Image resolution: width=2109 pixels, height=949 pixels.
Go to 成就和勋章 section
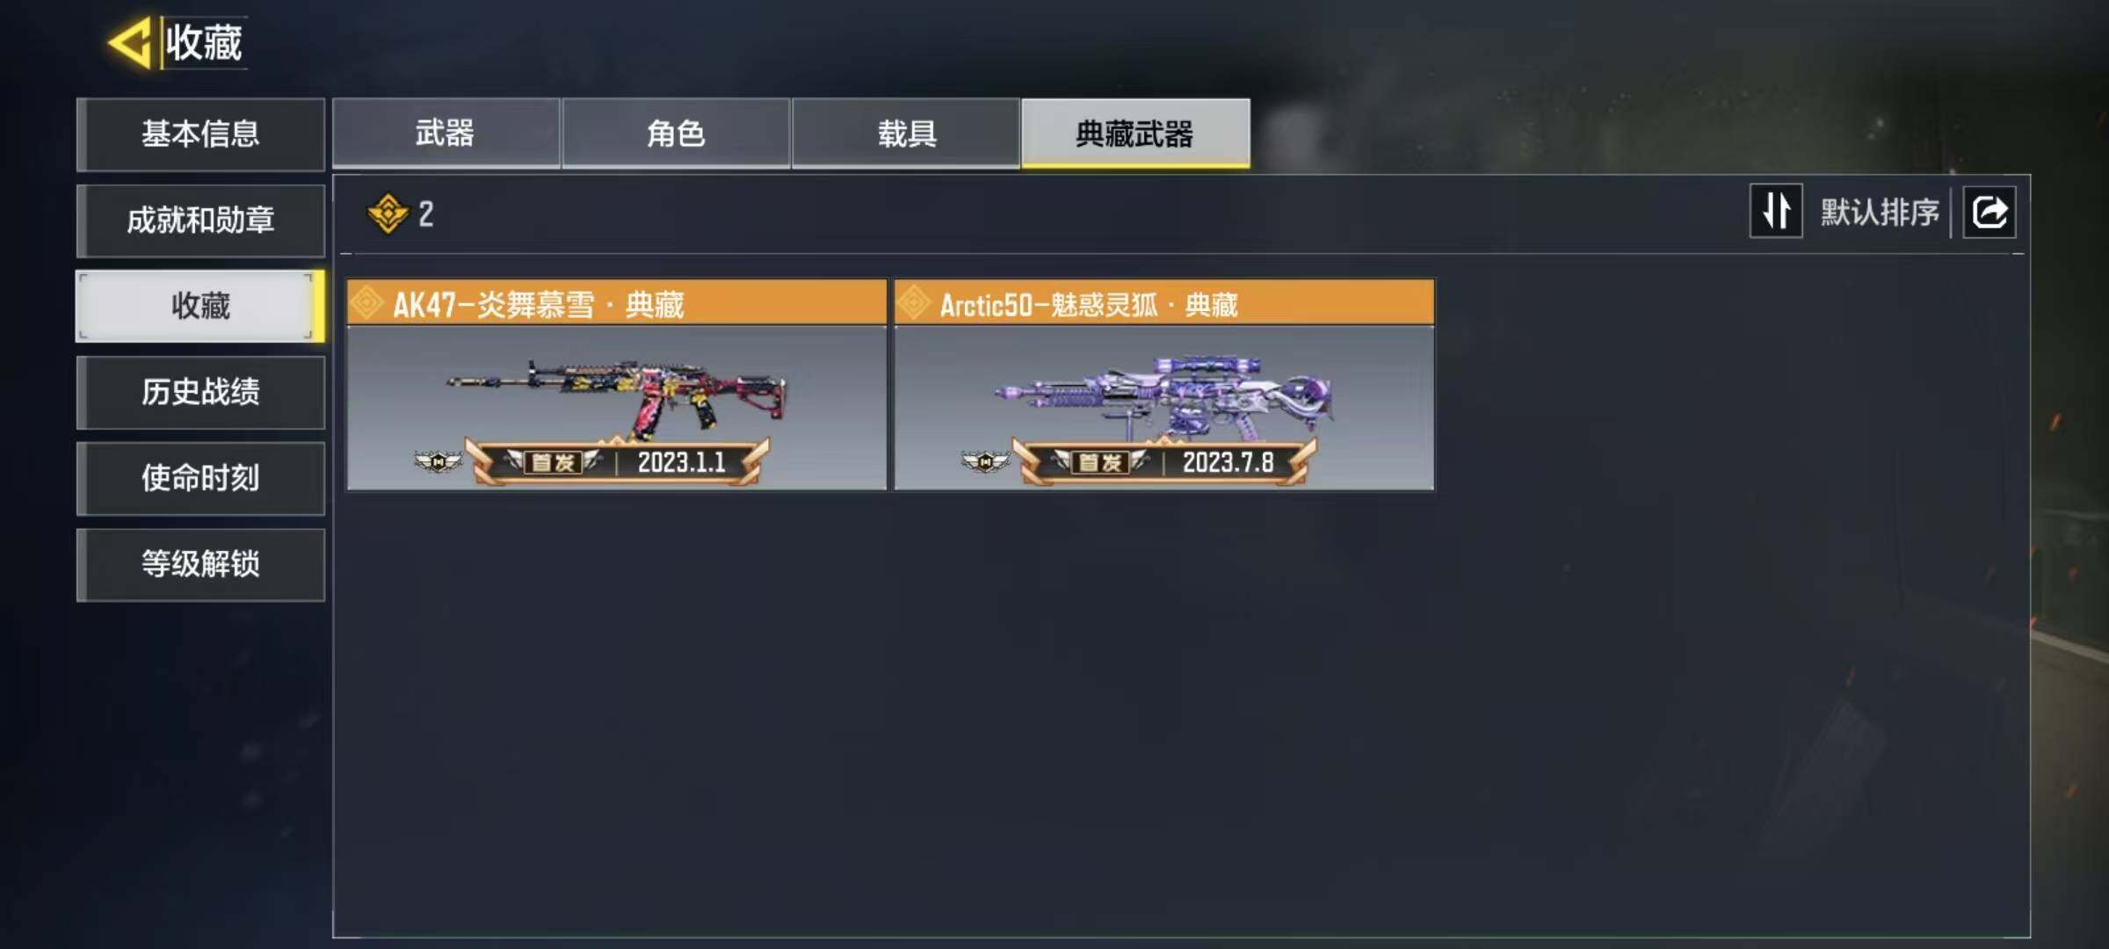click(200, 221)
